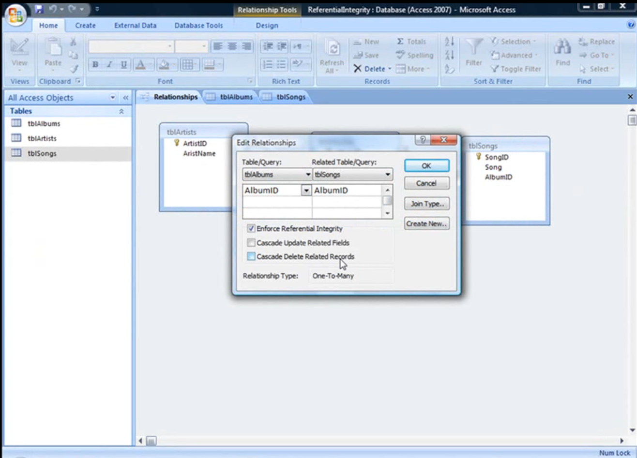Viewport: 637px width, 458px height.
Task: Open the Related Table/Query dropdown showing tblSongs
Action: tap(387, 175)
